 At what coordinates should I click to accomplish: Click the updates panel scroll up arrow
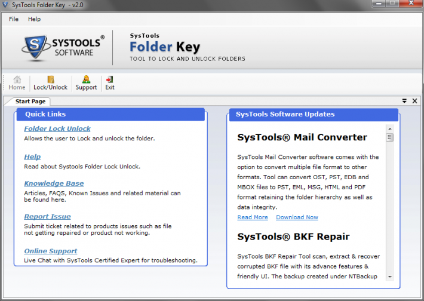point(389,129)
